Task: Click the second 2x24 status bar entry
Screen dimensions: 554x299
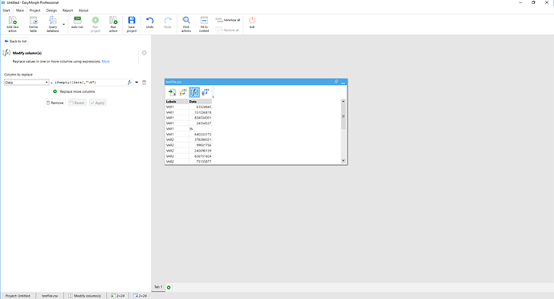Action: [x=141, y=296]
